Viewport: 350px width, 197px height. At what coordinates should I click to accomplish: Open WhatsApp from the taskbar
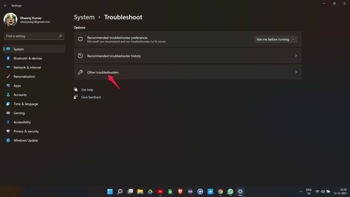coord(230,192)
